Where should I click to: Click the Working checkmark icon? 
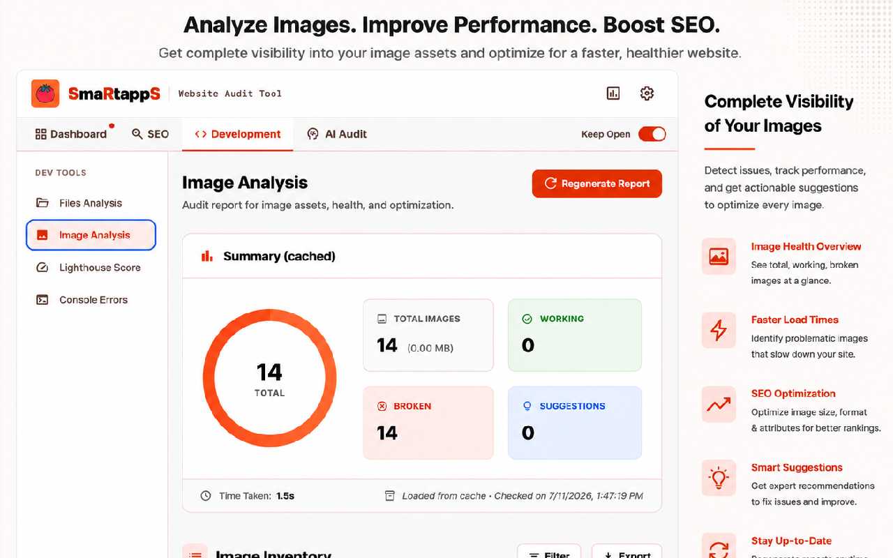pyautogui.click(x=527, y=319)
